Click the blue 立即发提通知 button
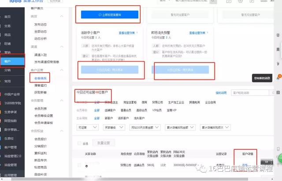The height and width of the screenshot is (181, 282). (109, 15)
